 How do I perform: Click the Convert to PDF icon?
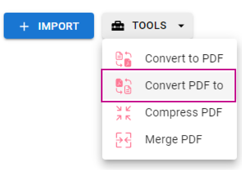pos(124,59)
